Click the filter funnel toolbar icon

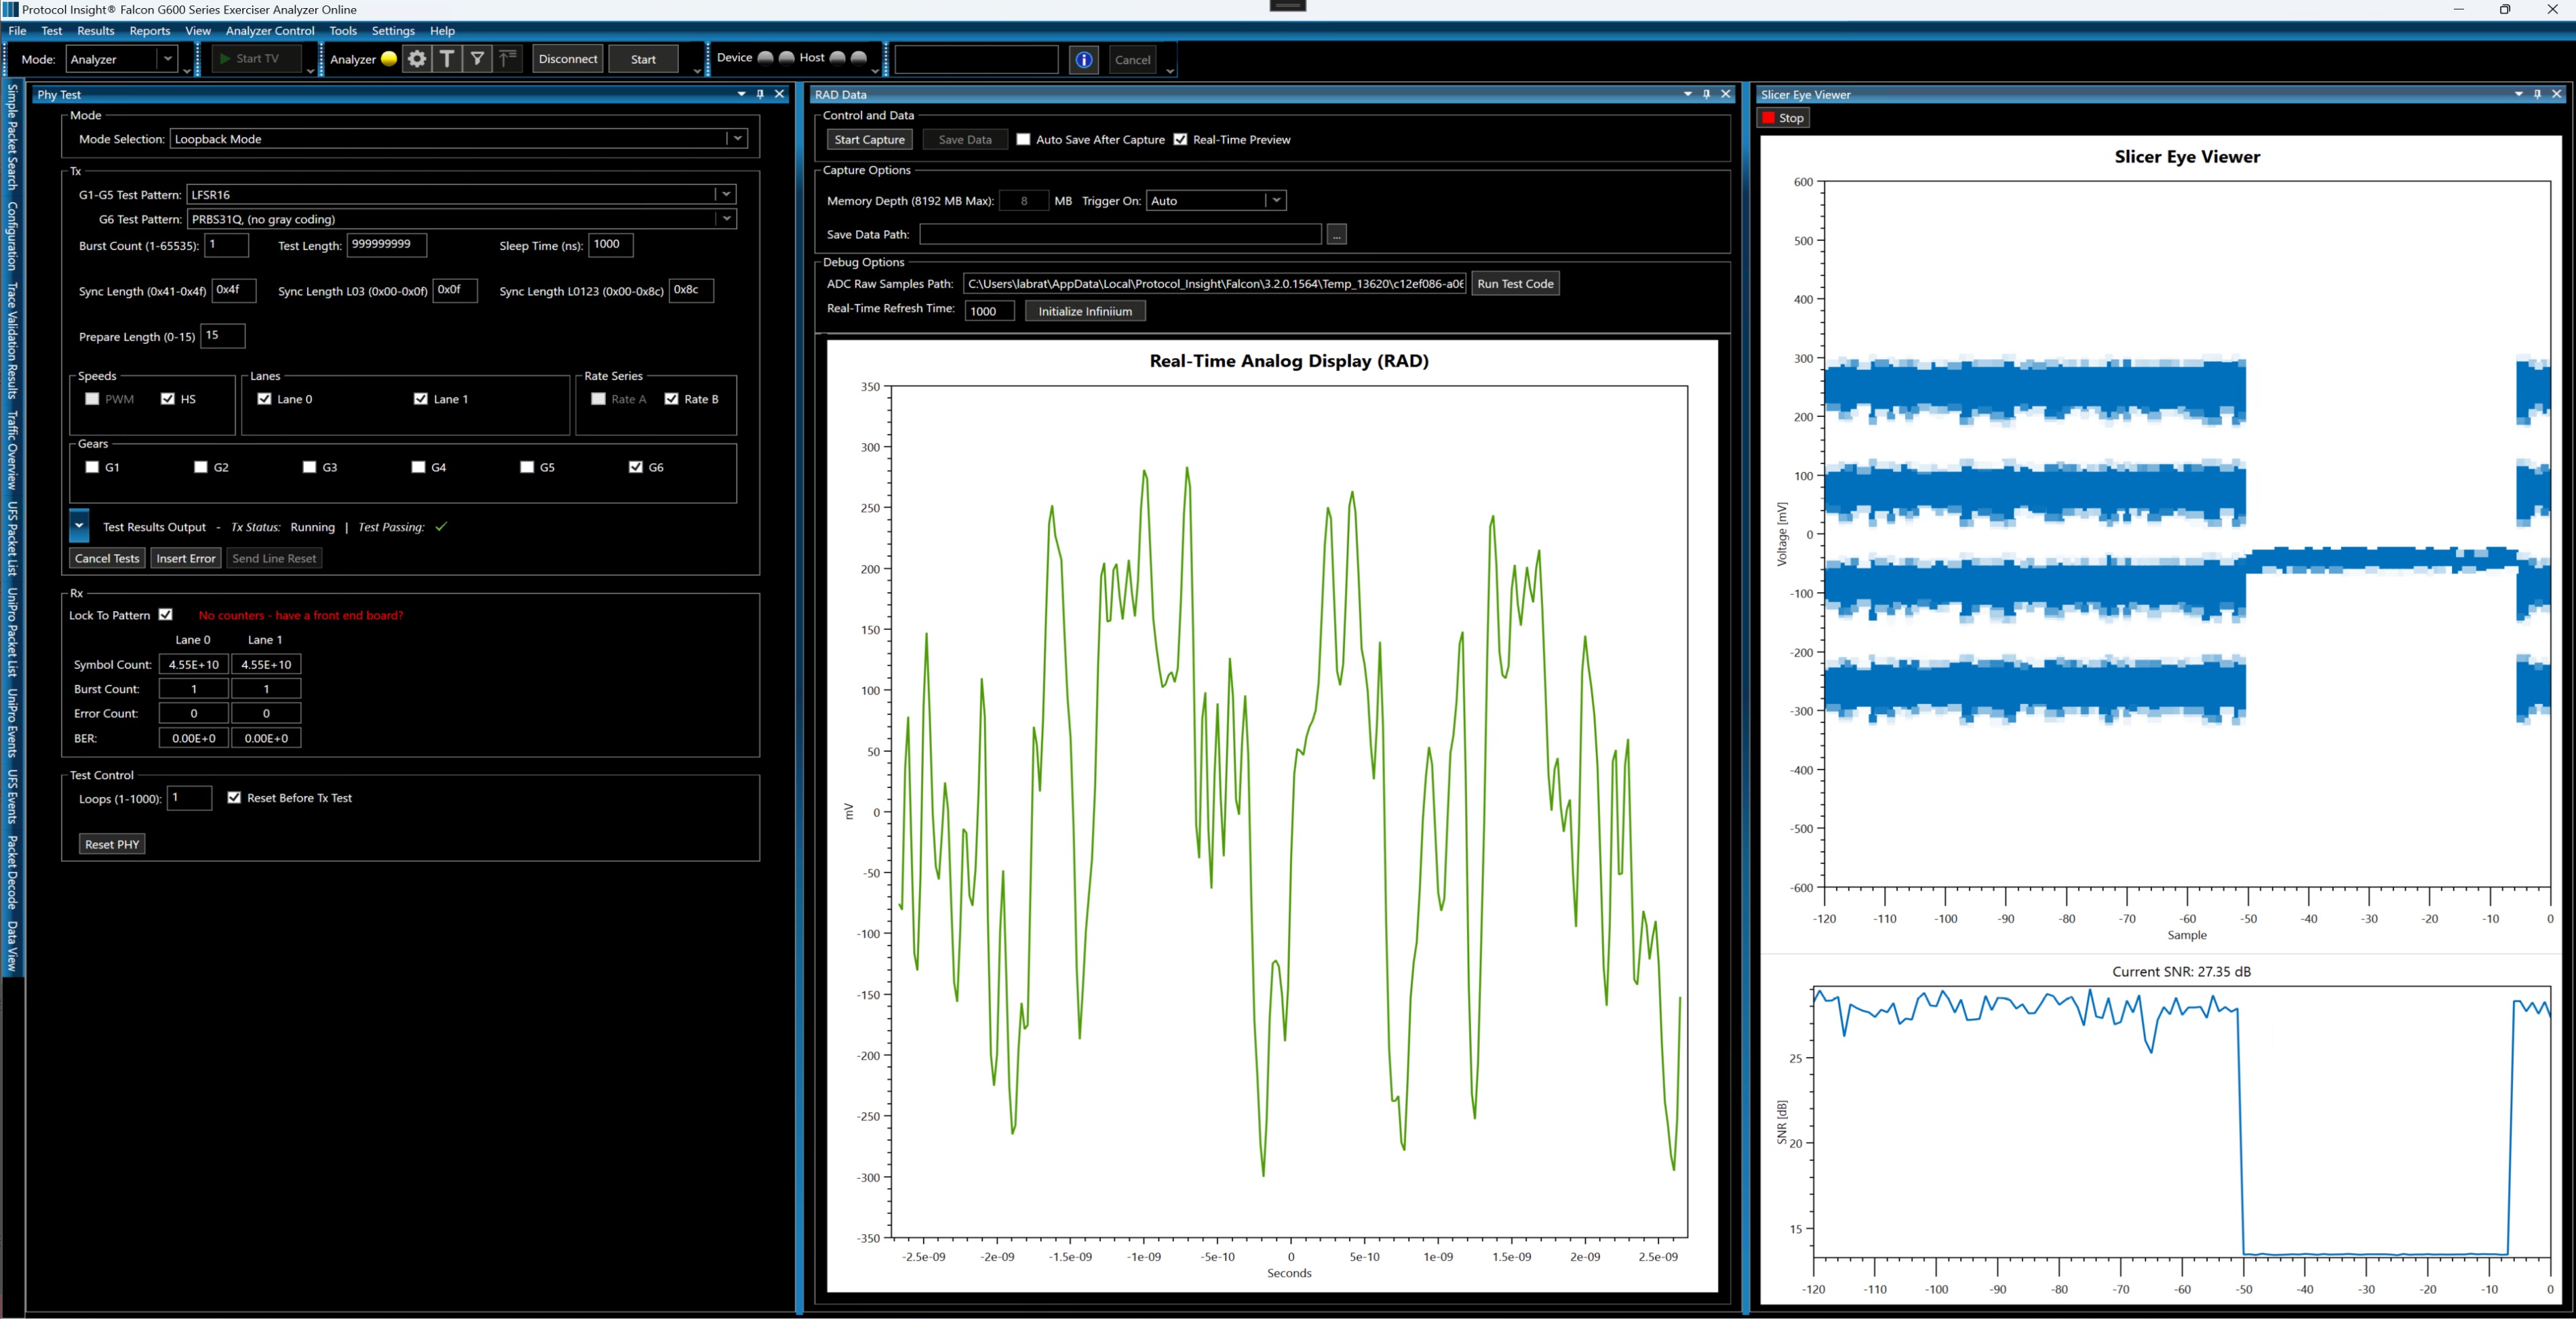point(478,59)
